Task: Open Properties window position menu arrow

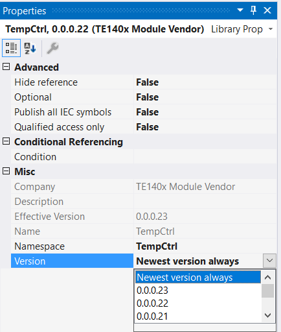Action: [x=240, y=10]
